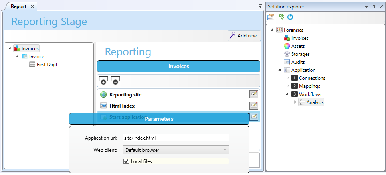386x175 pixels.
Task: Select the Html index row
Action: (x=178, y=106)
